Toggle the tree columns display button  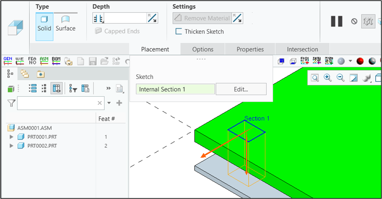pyautogui.click(x=56, y=88)
